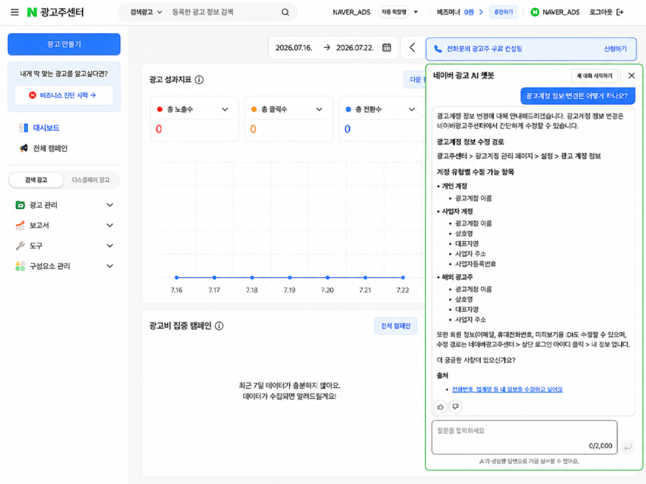
Task: Click the 로그아웃 text
Action: click(x=601, y=12)
